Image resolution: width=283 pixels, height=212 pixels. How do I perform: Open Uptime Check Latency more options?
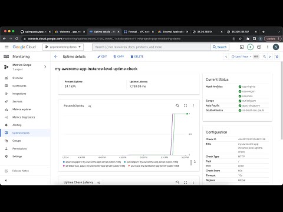[x=193, y=182]
